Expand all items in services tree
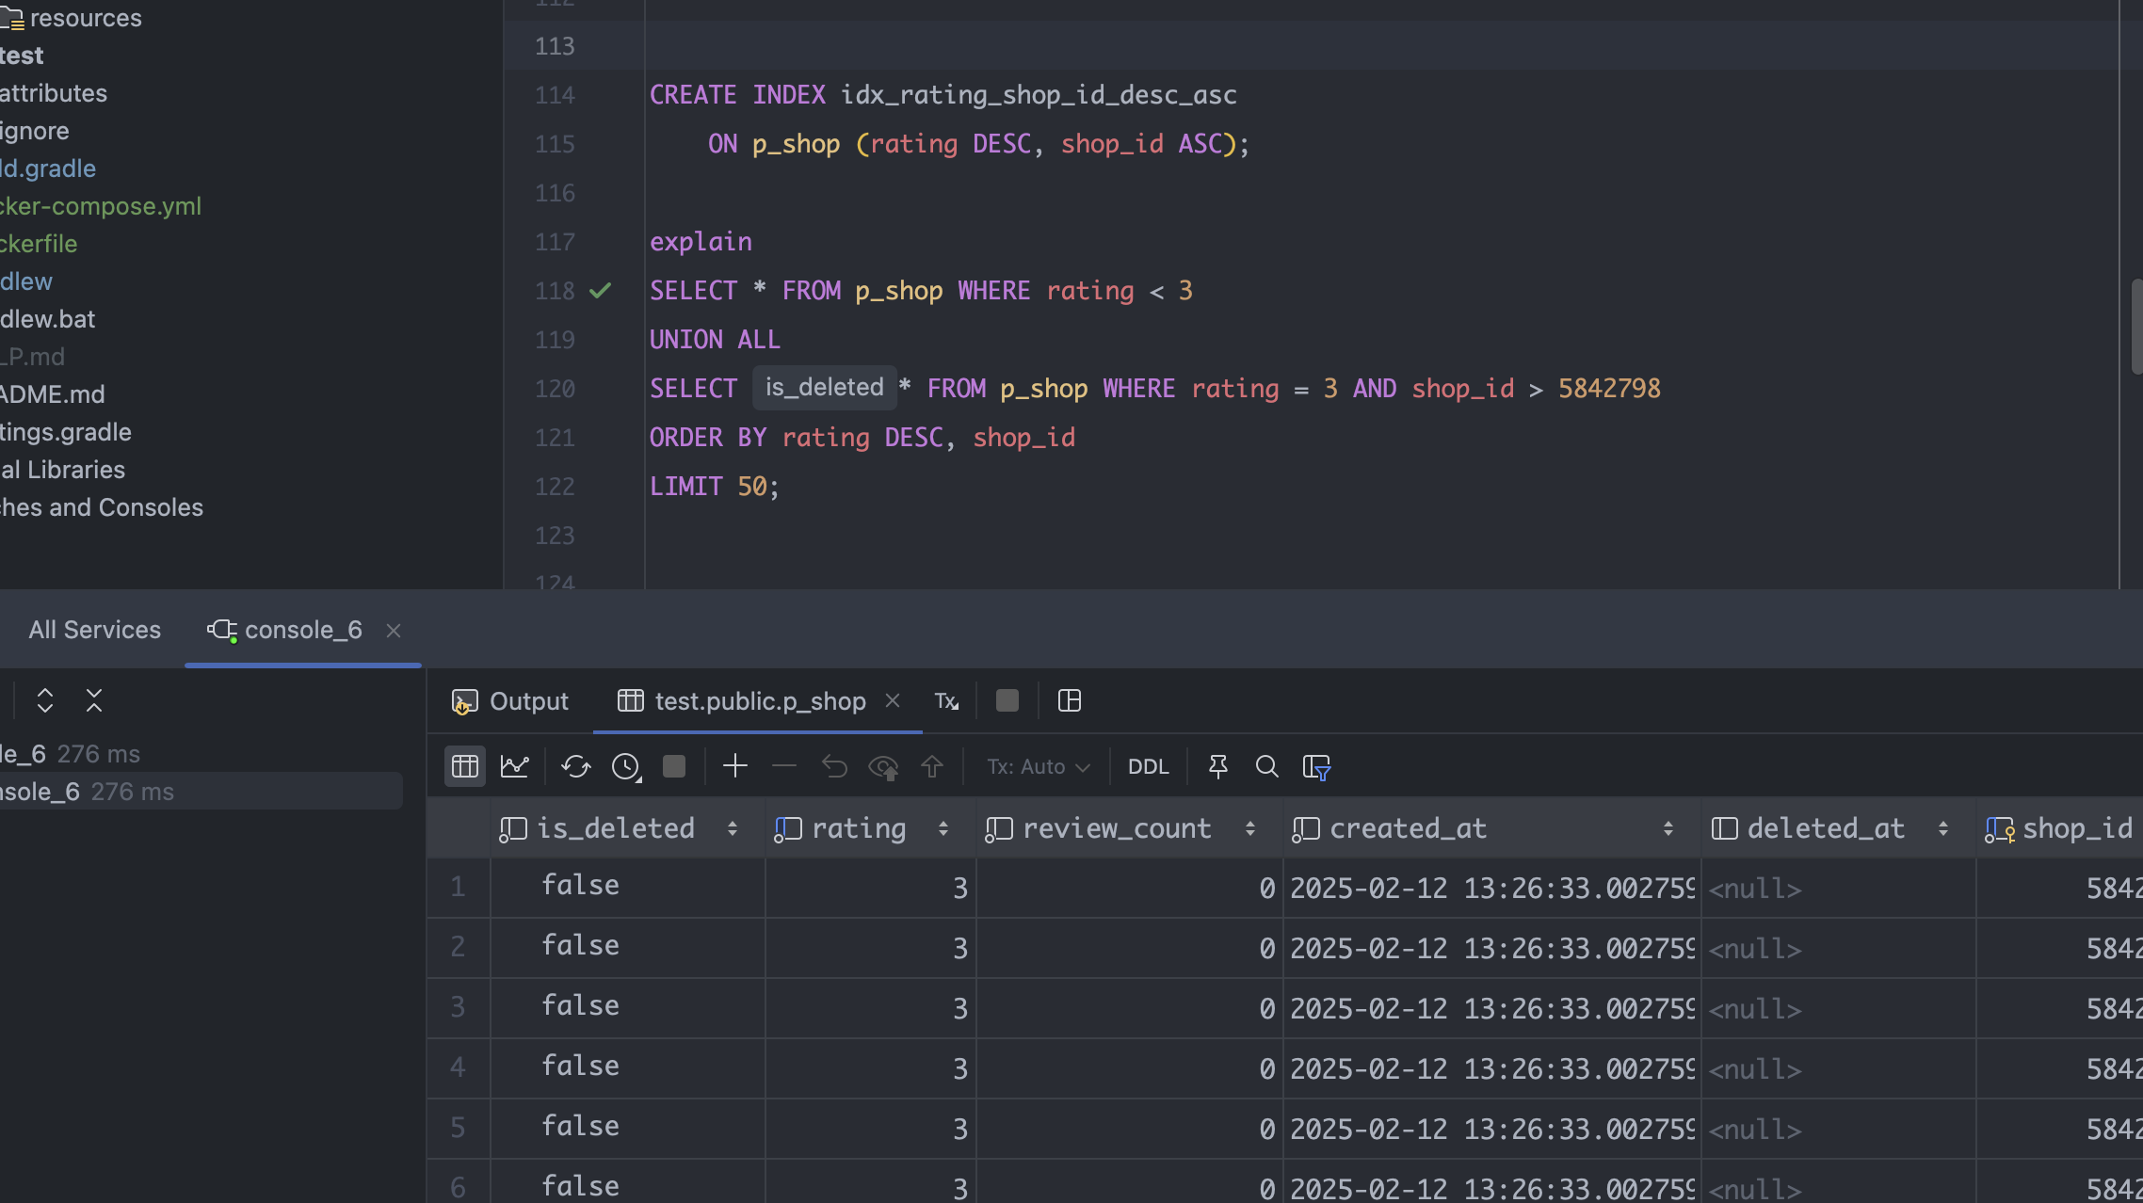This screenshot has height=1203, width=2143. click(44, 700)
